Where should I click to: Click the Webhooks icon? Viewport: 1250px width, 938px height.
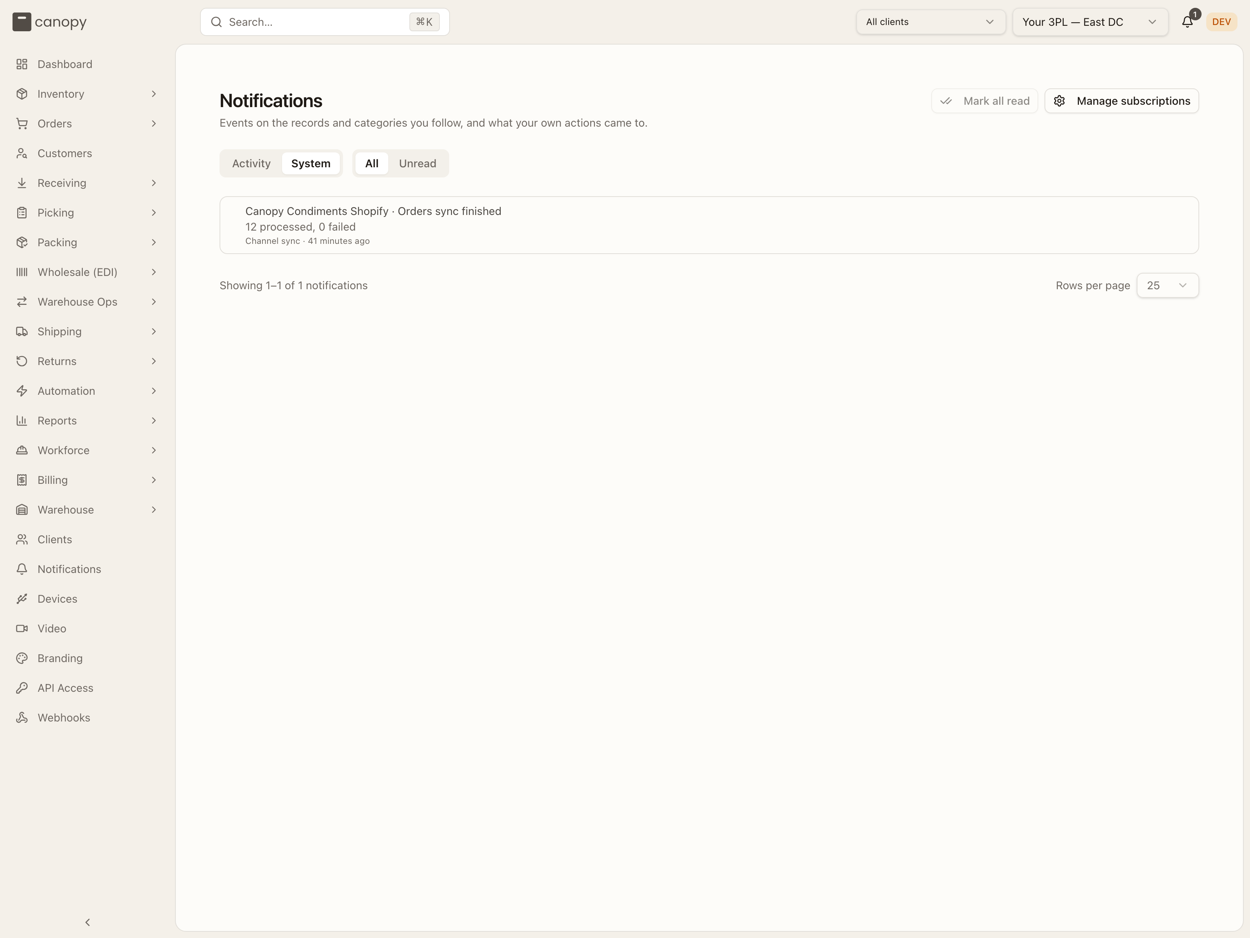(x=22, y=718)
